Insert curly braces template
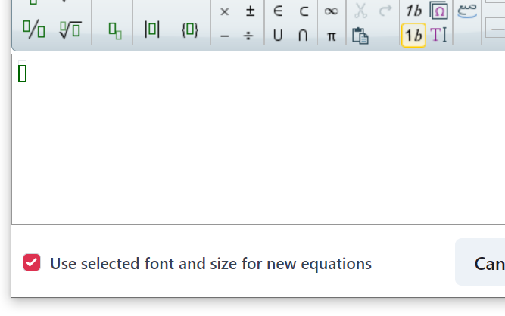 coord(189,31)
